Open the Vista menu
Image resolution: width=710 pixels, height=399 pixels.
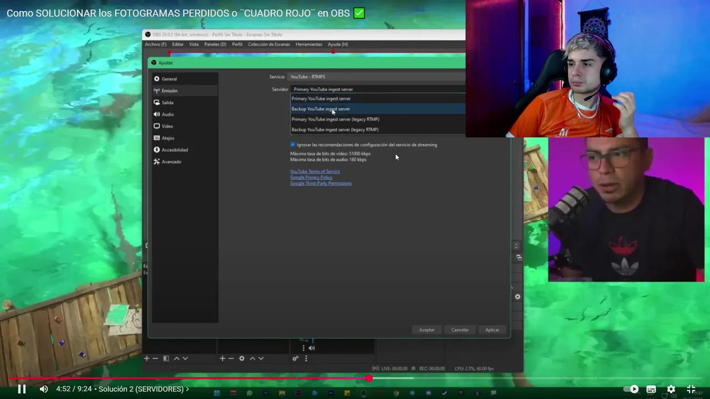(x=194, y=44)
